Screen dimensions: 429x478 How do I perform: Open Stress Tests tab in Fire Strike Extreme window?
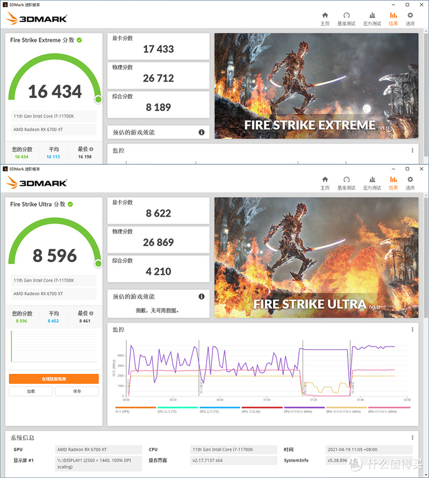click(x=372, y=19)
